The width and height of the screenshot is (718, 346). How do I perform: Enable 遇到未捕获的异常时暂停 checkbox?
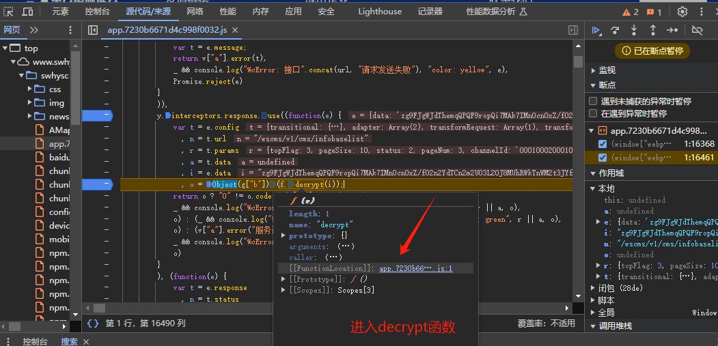593,101
